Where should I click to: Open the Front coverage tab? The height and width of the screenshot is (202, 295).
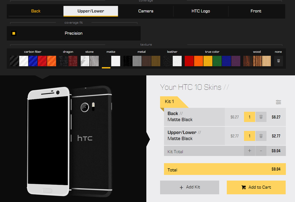point(256,11)
